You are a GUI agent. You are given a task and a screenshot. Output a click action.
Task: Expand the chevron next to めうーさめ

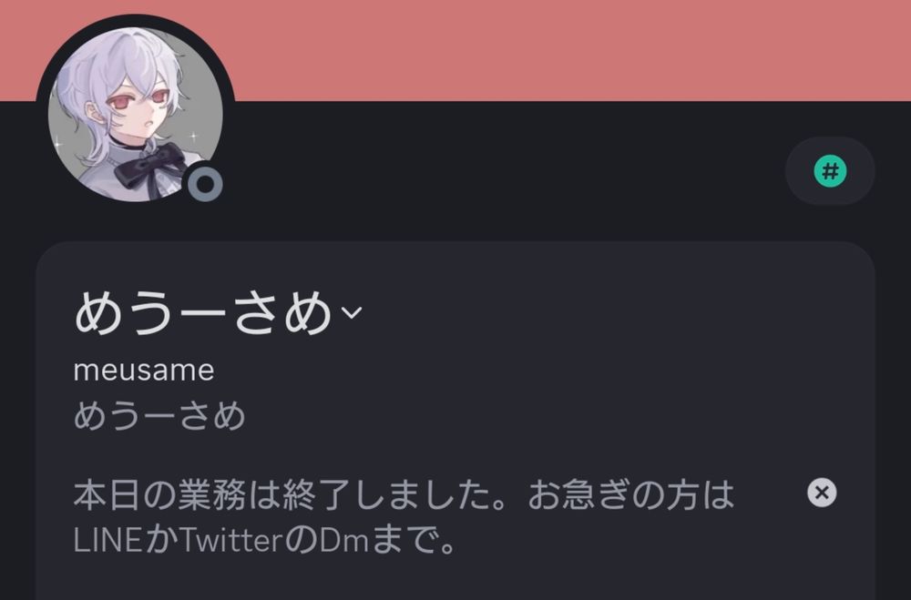click(x=351, y=312)
